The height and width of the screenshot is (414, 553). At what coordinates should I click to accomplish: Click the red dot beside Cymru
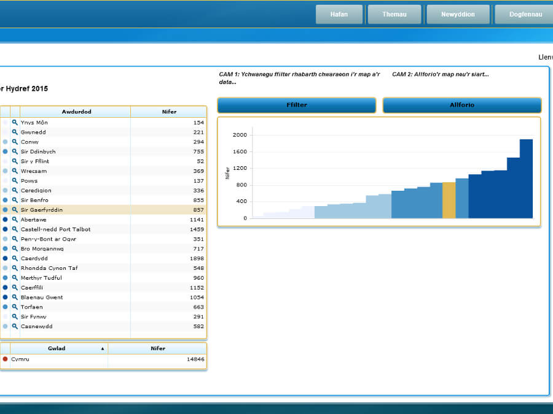point(6,359)
